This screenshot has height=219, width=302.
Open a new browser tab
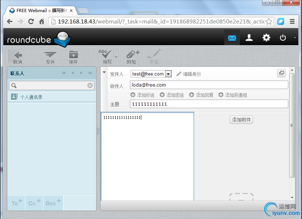[x=83, y=11]
